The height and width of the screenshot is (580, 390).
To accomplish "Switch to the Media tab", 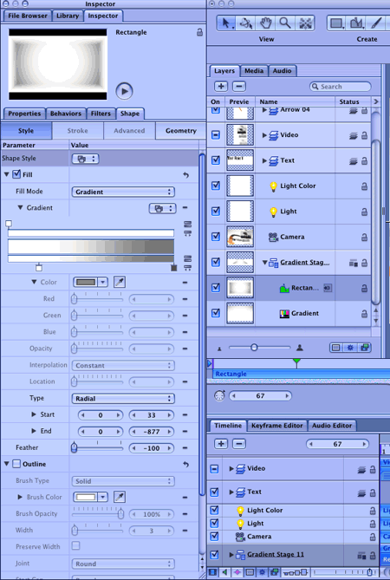I will 254,70.
